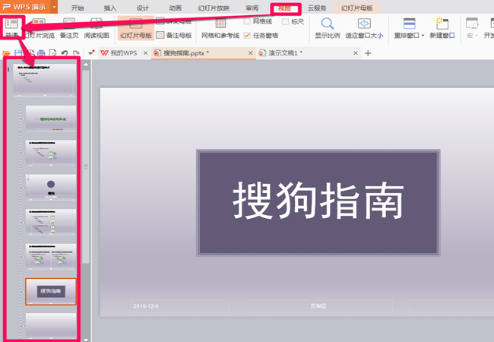Click the print preview icon in quick toolbar
This screenshot has width=494, height=342.
52,53
